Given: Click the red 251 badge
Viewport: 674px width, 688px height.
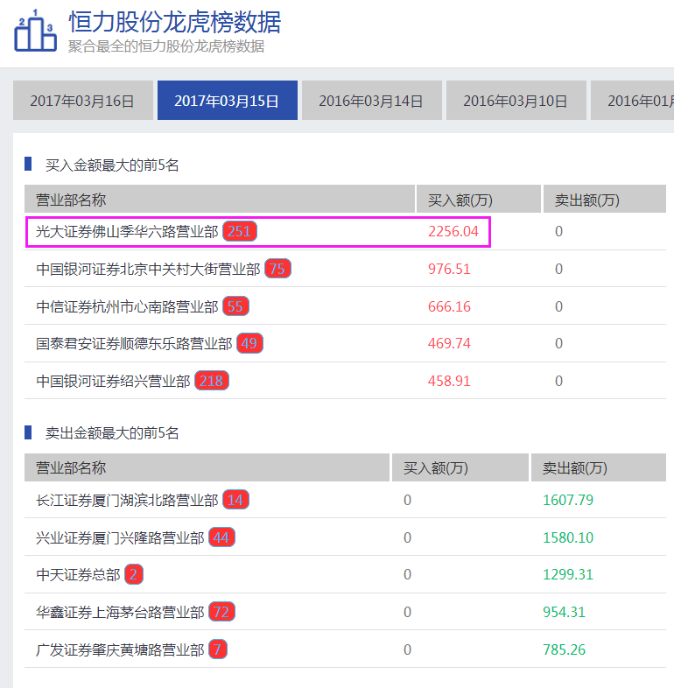Looking at the screenshot, I should point(240,232).
